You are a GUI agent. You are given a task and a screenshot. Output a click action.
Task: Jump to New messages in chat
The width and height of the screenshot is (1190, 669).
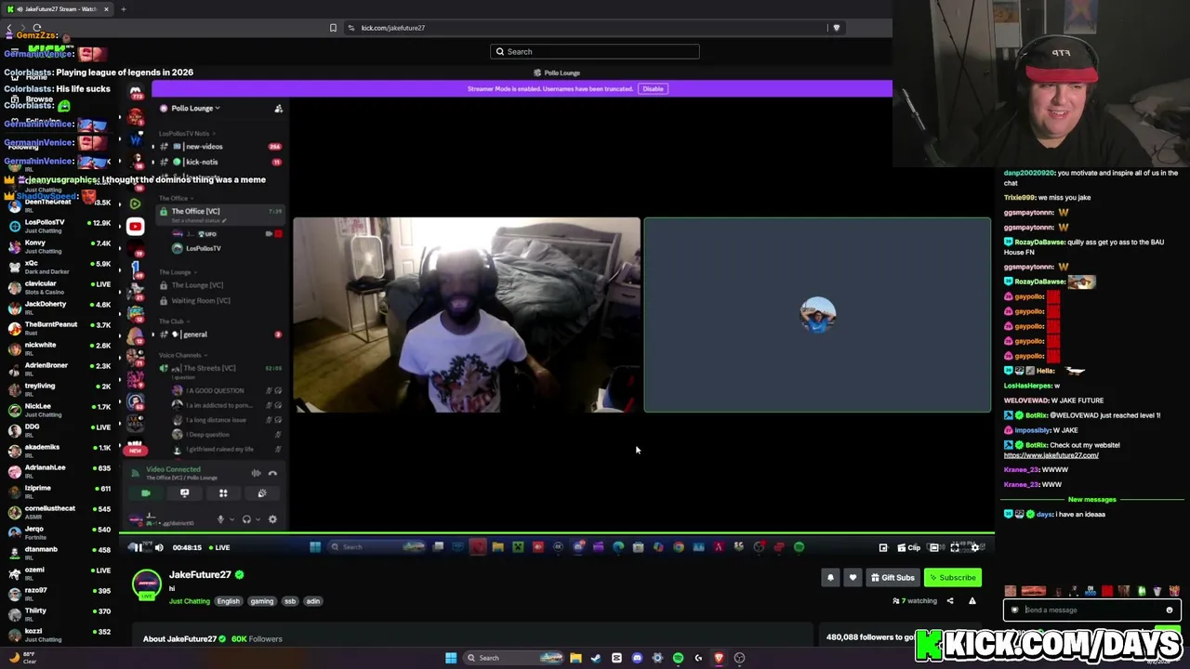1091,500
